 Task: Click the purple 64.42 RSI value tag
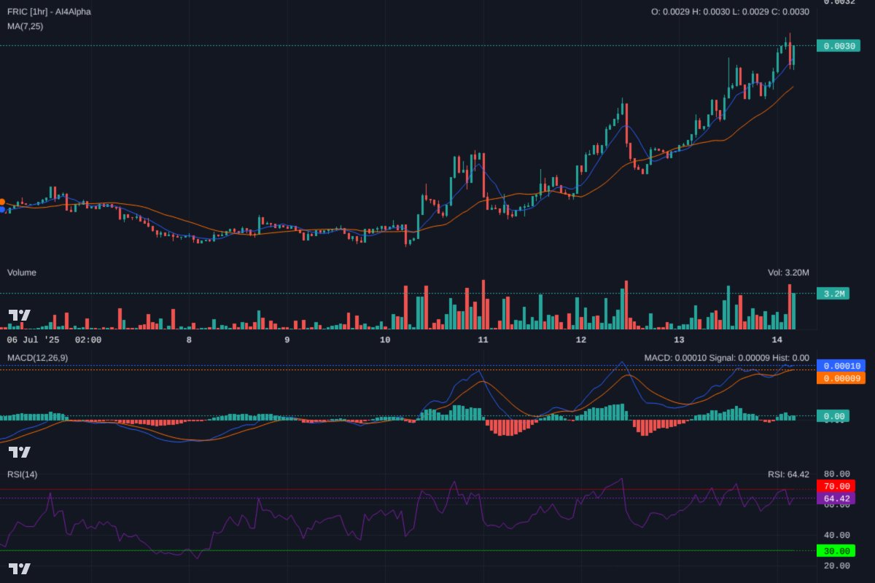pyautogui.click(x=836, y=498)
